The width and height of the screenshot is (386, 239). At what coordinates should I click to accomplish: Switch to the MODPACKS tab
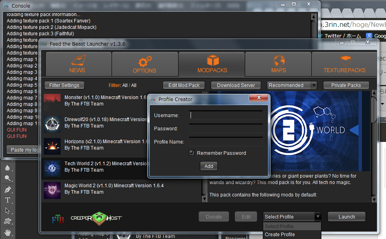[212, 64]
